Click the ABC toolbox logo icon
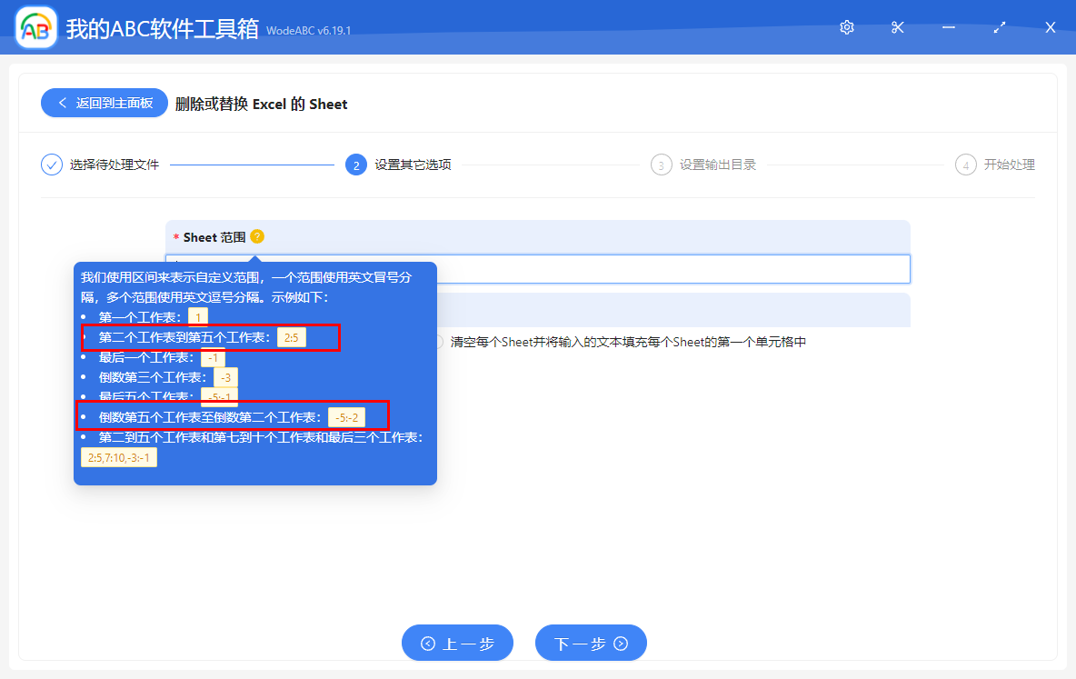The width and height of the screenshot is (1076, 679). 35,26
